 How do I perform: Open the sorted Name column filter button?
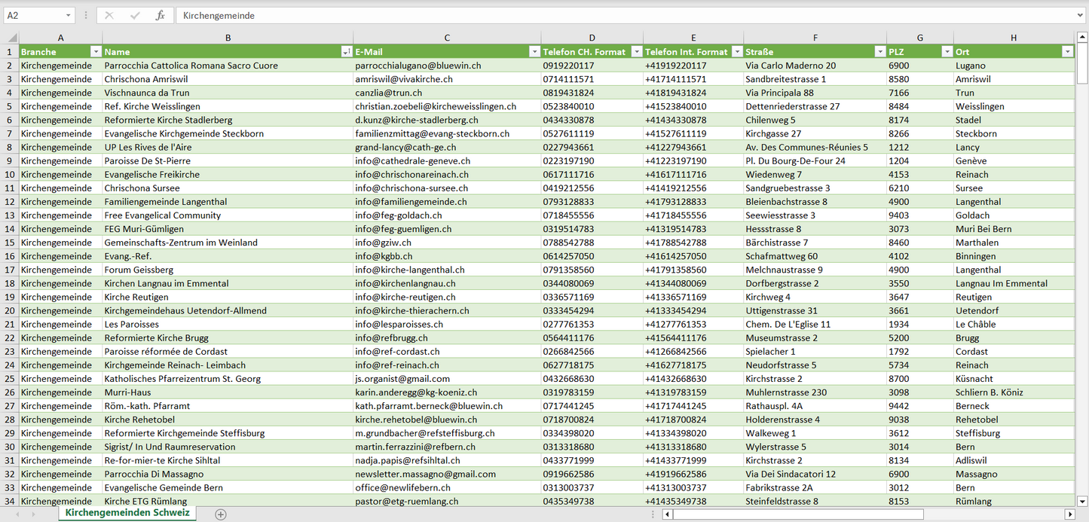point(346,52)
